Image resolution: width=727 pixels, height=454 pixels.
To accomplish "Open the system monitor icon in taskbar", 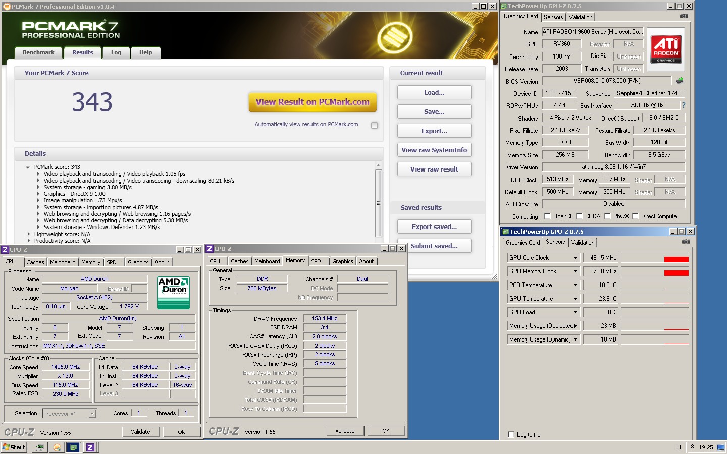I will pos(40,447).
